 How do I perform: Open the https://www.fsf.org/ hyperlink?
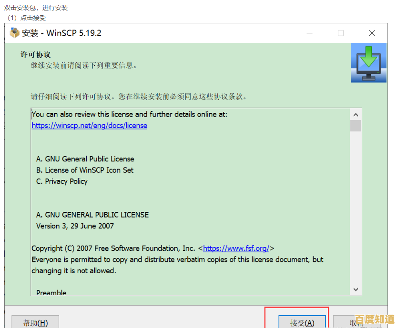(x=237, y=248)
